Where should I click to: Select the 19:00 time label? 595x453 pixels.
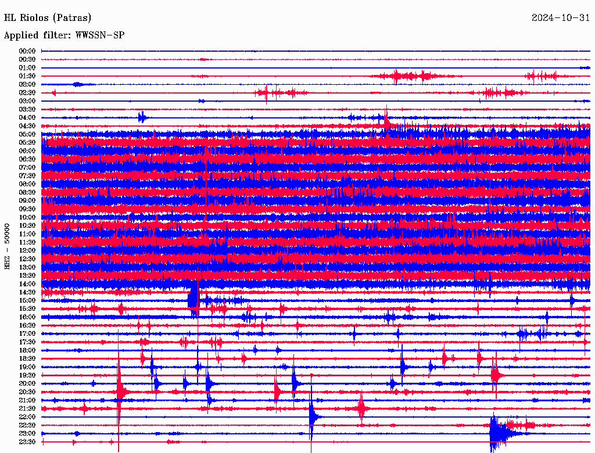(27, 367)
